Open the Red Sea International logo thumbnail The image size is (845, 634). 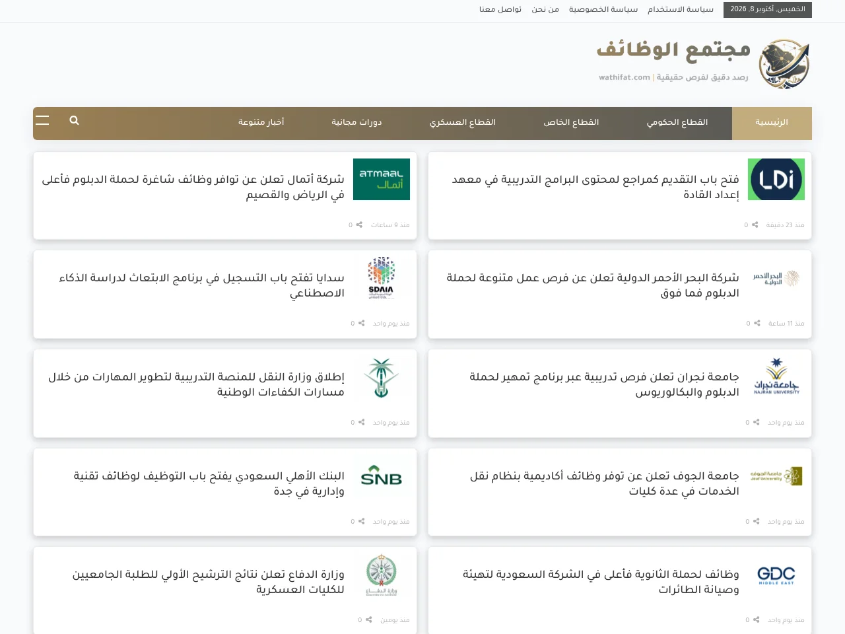[776, 278]
